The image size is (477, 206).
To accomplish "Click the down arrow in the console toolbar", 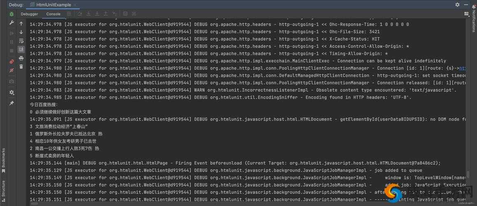I will point(21,32).
